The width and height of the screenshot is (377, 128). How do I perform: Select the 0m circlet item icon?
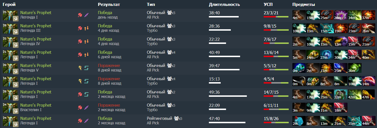coord(299,81)
